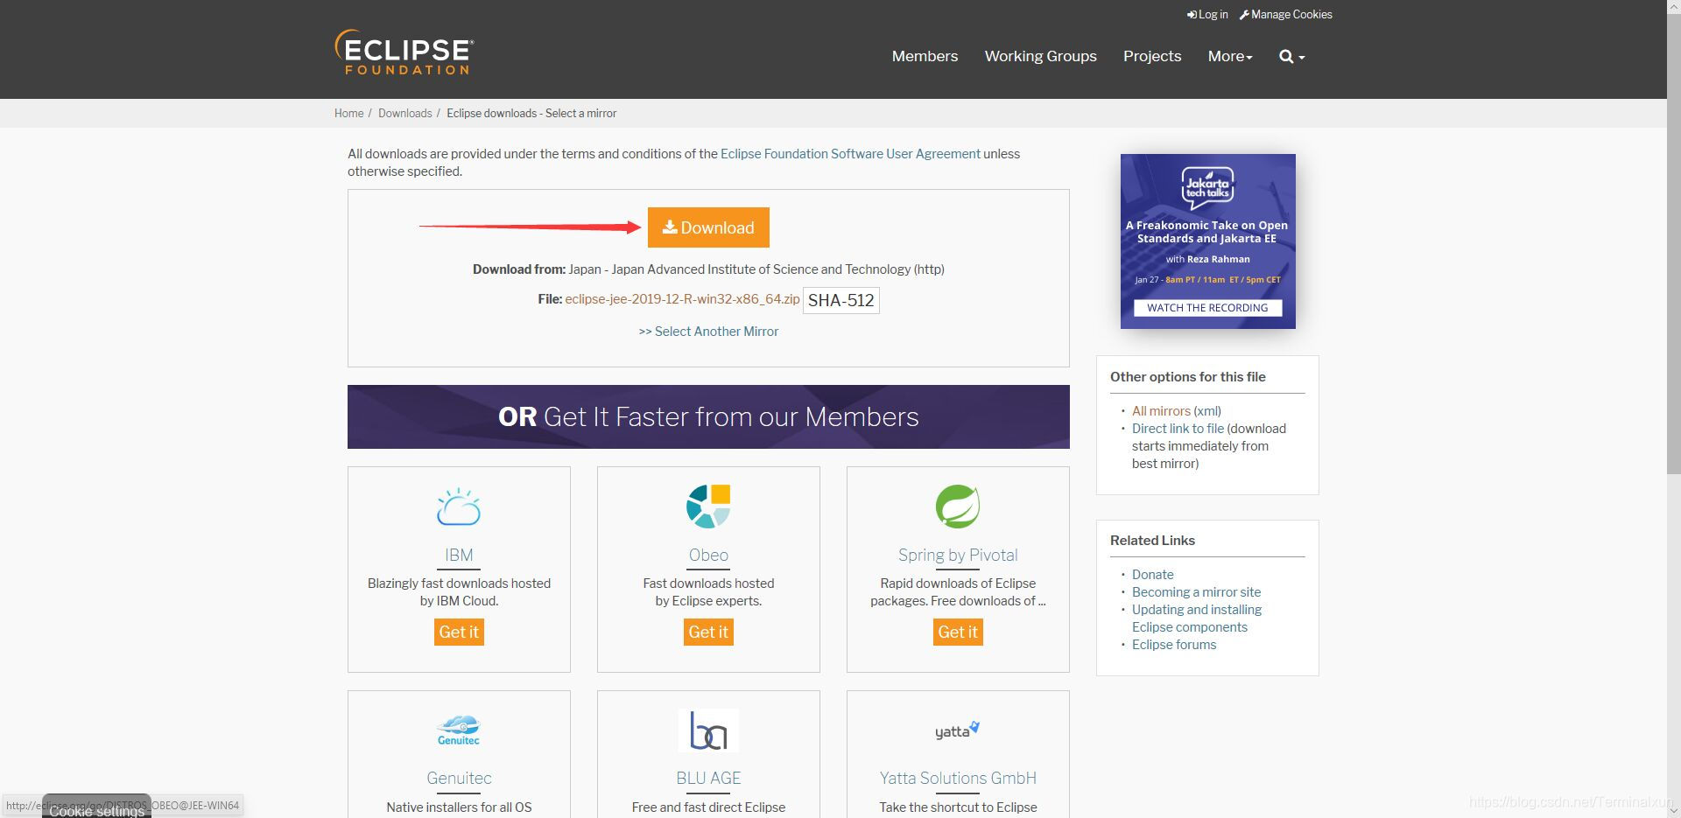Open Becoming a mirror site link
This screenshot has height=818, width=1681.
coord(1196,592)
